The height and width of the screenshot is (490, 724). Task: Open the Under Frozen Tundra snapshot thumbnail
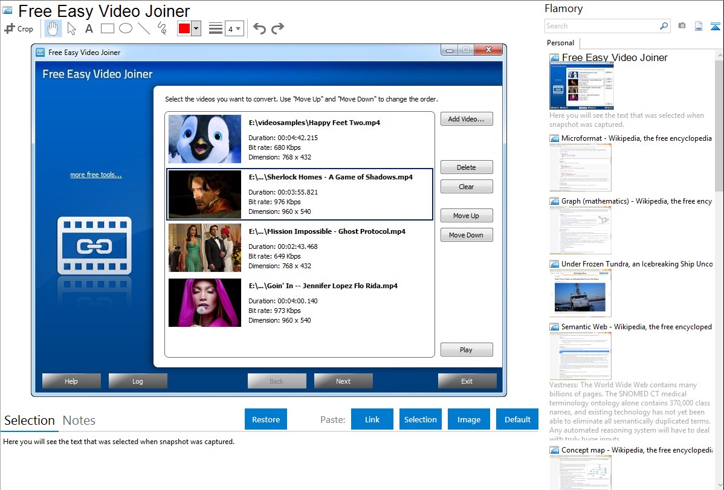click(x=580, y=293)
